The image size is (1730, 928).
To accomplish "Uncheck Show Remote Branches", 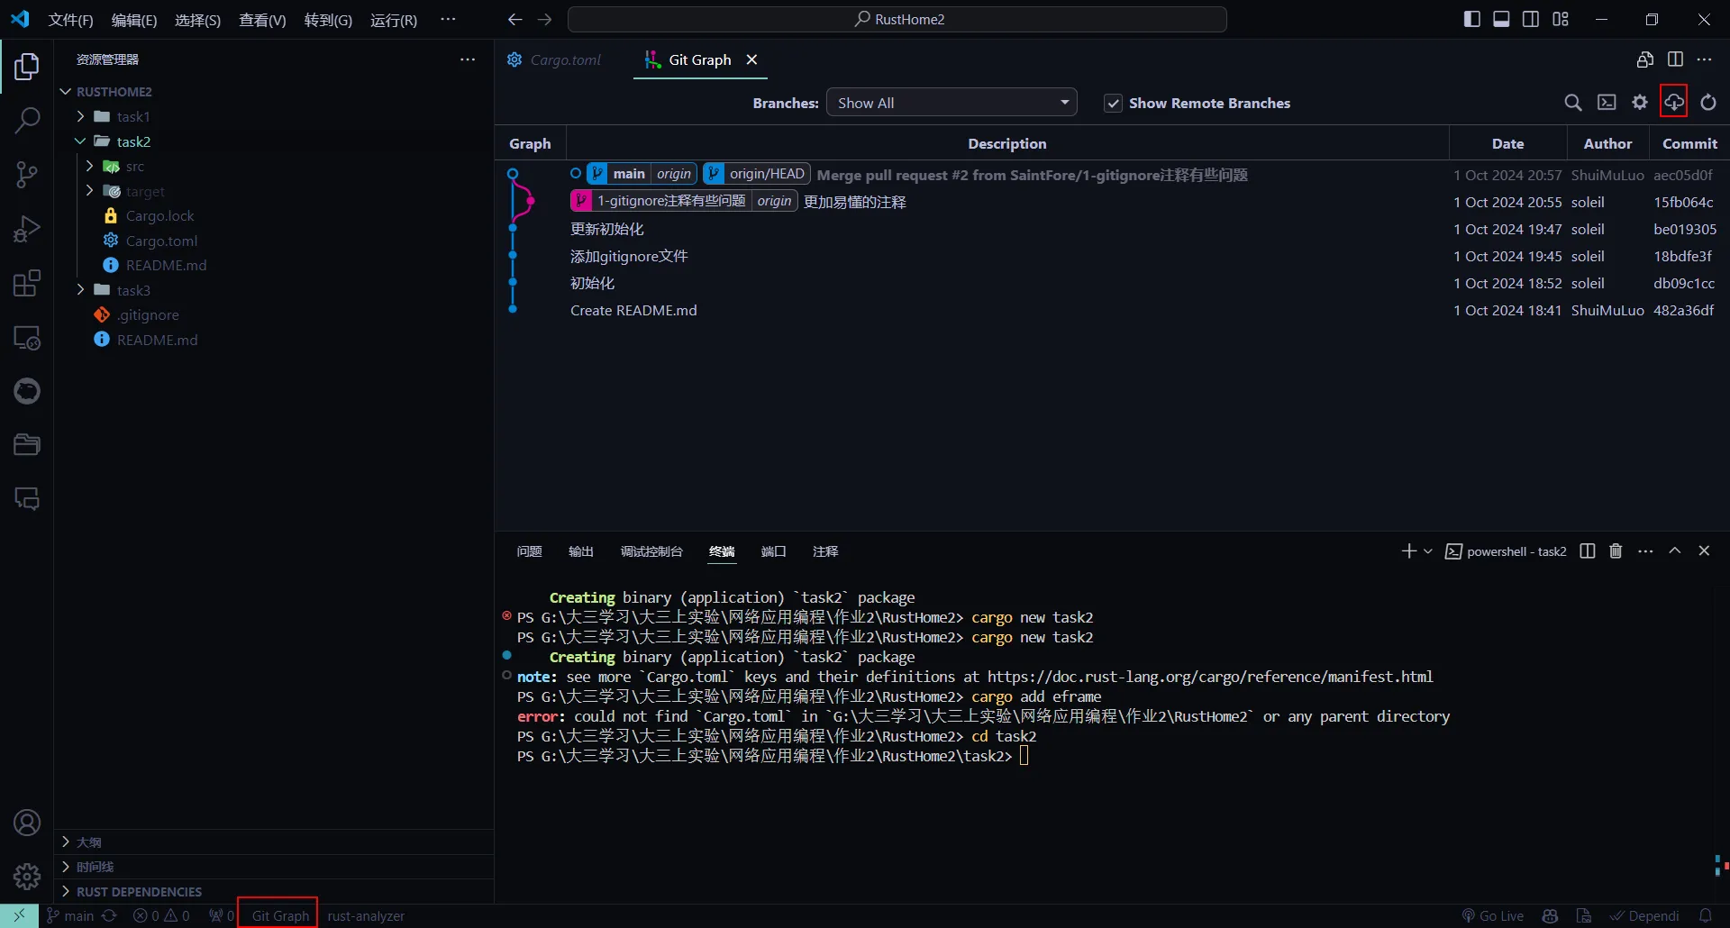I will pos(1114,103).
